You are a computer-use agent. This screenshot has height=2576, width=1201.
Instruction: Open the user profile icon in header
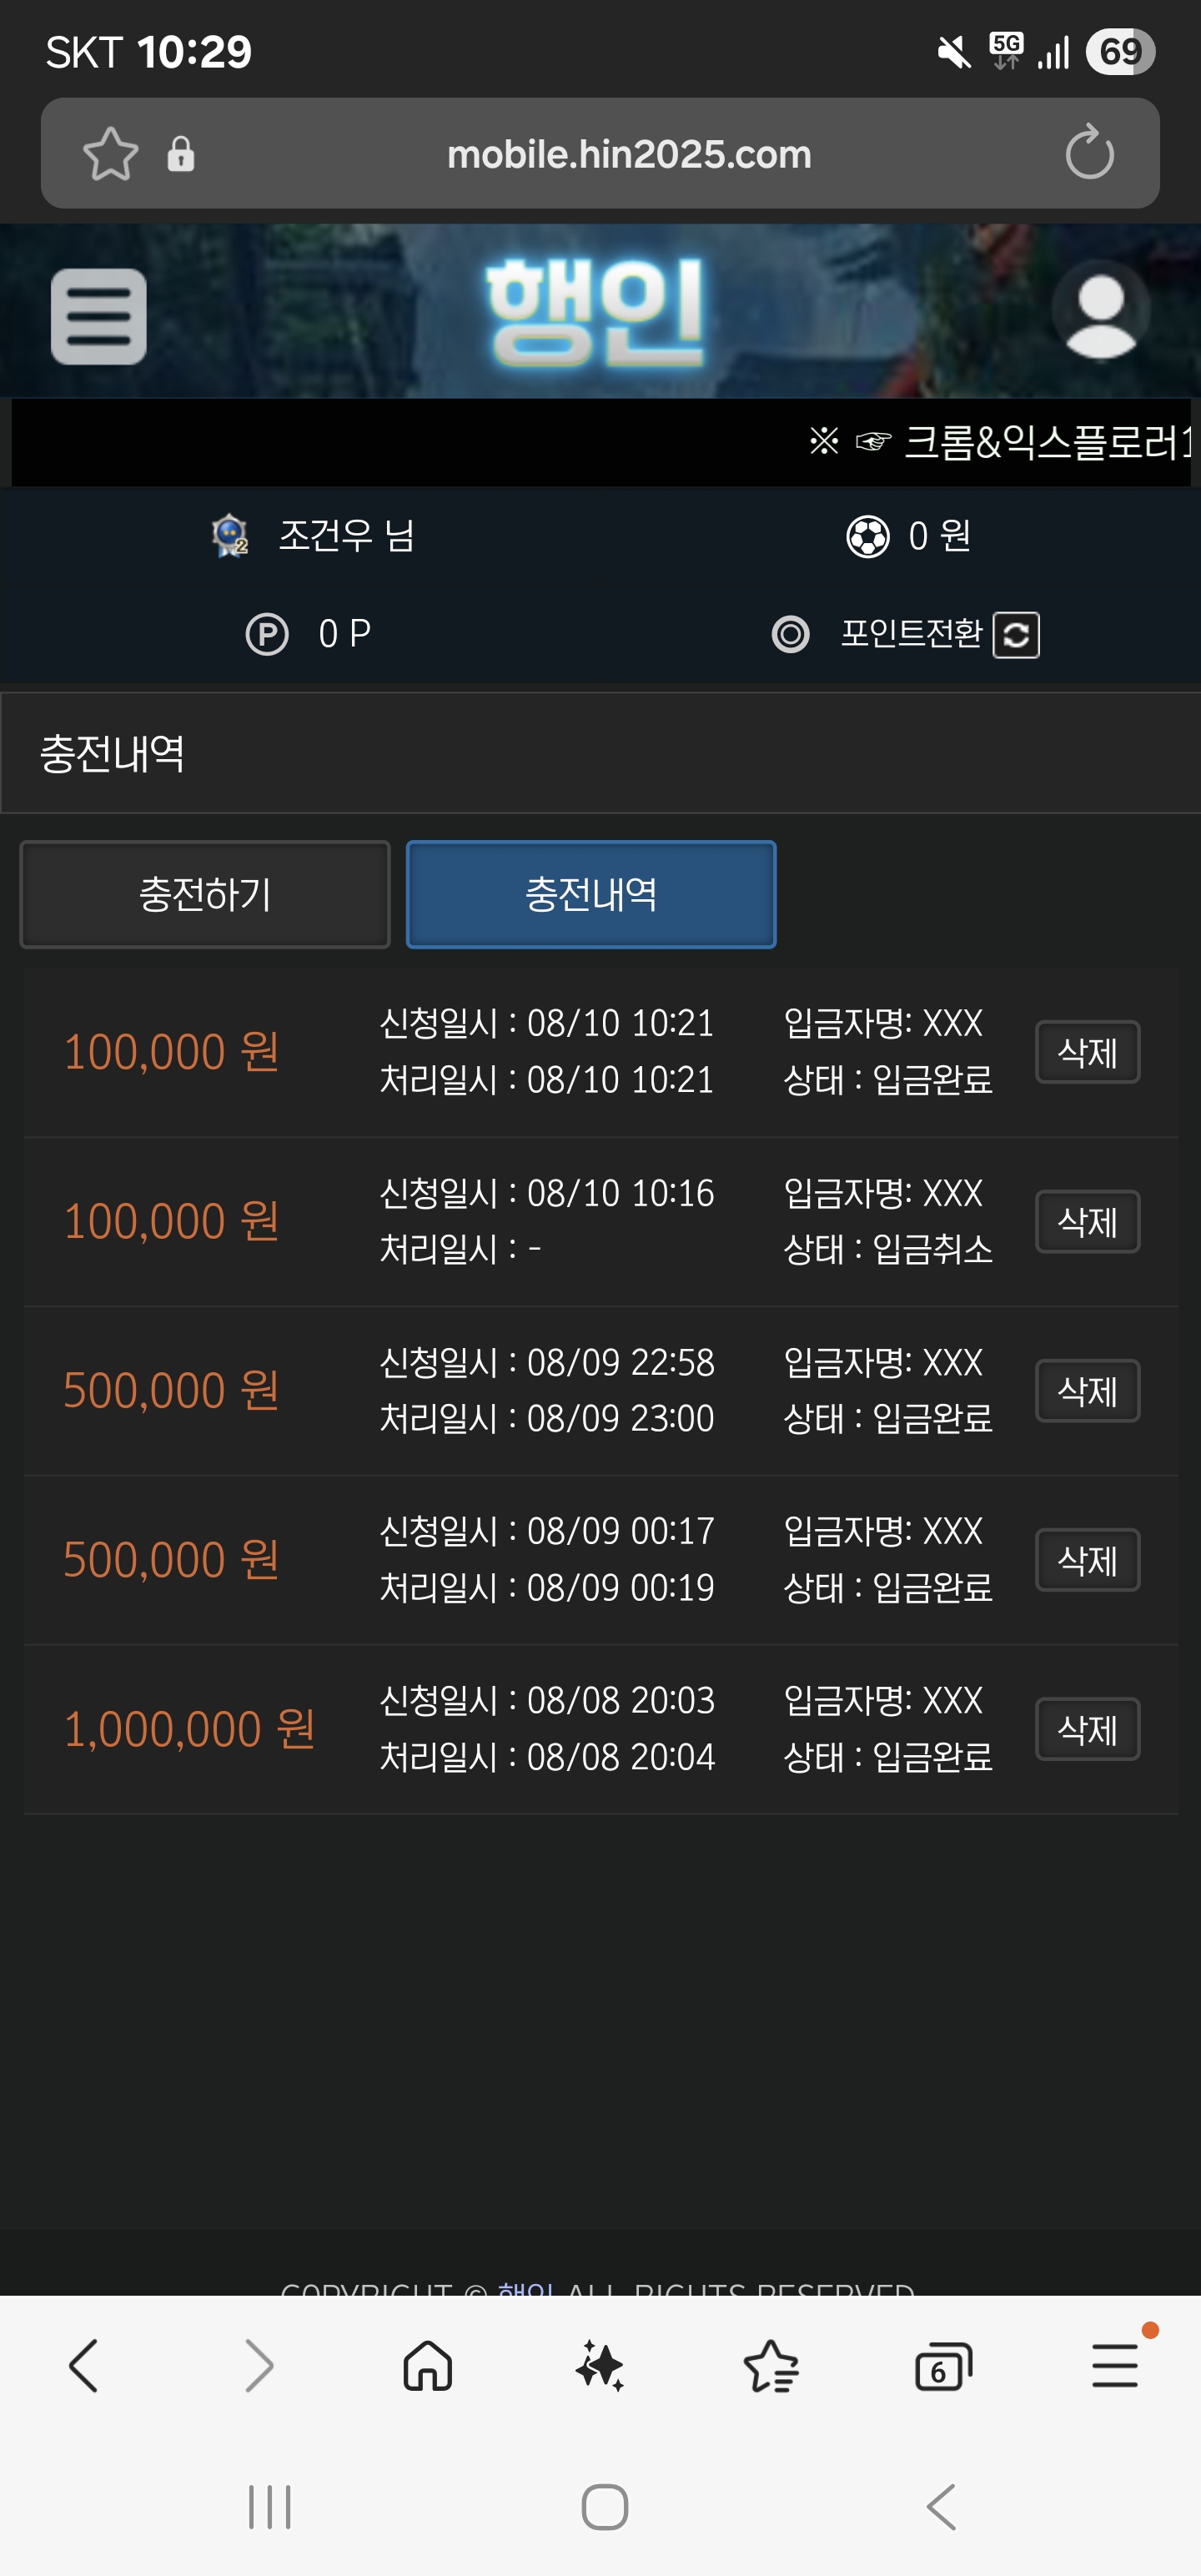1101,310
